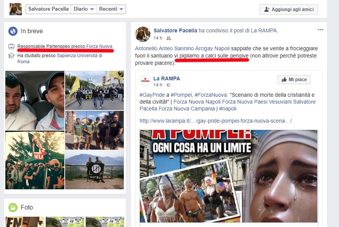Open the #napoli hashtag
The width and height of the screenshot is (339, 227).
228,109
